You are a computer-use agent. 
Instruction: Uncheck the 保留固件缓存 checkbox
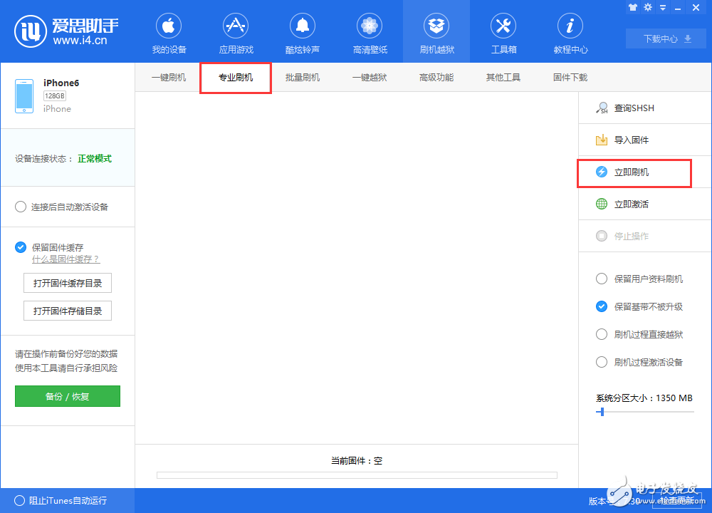point(21,247)
